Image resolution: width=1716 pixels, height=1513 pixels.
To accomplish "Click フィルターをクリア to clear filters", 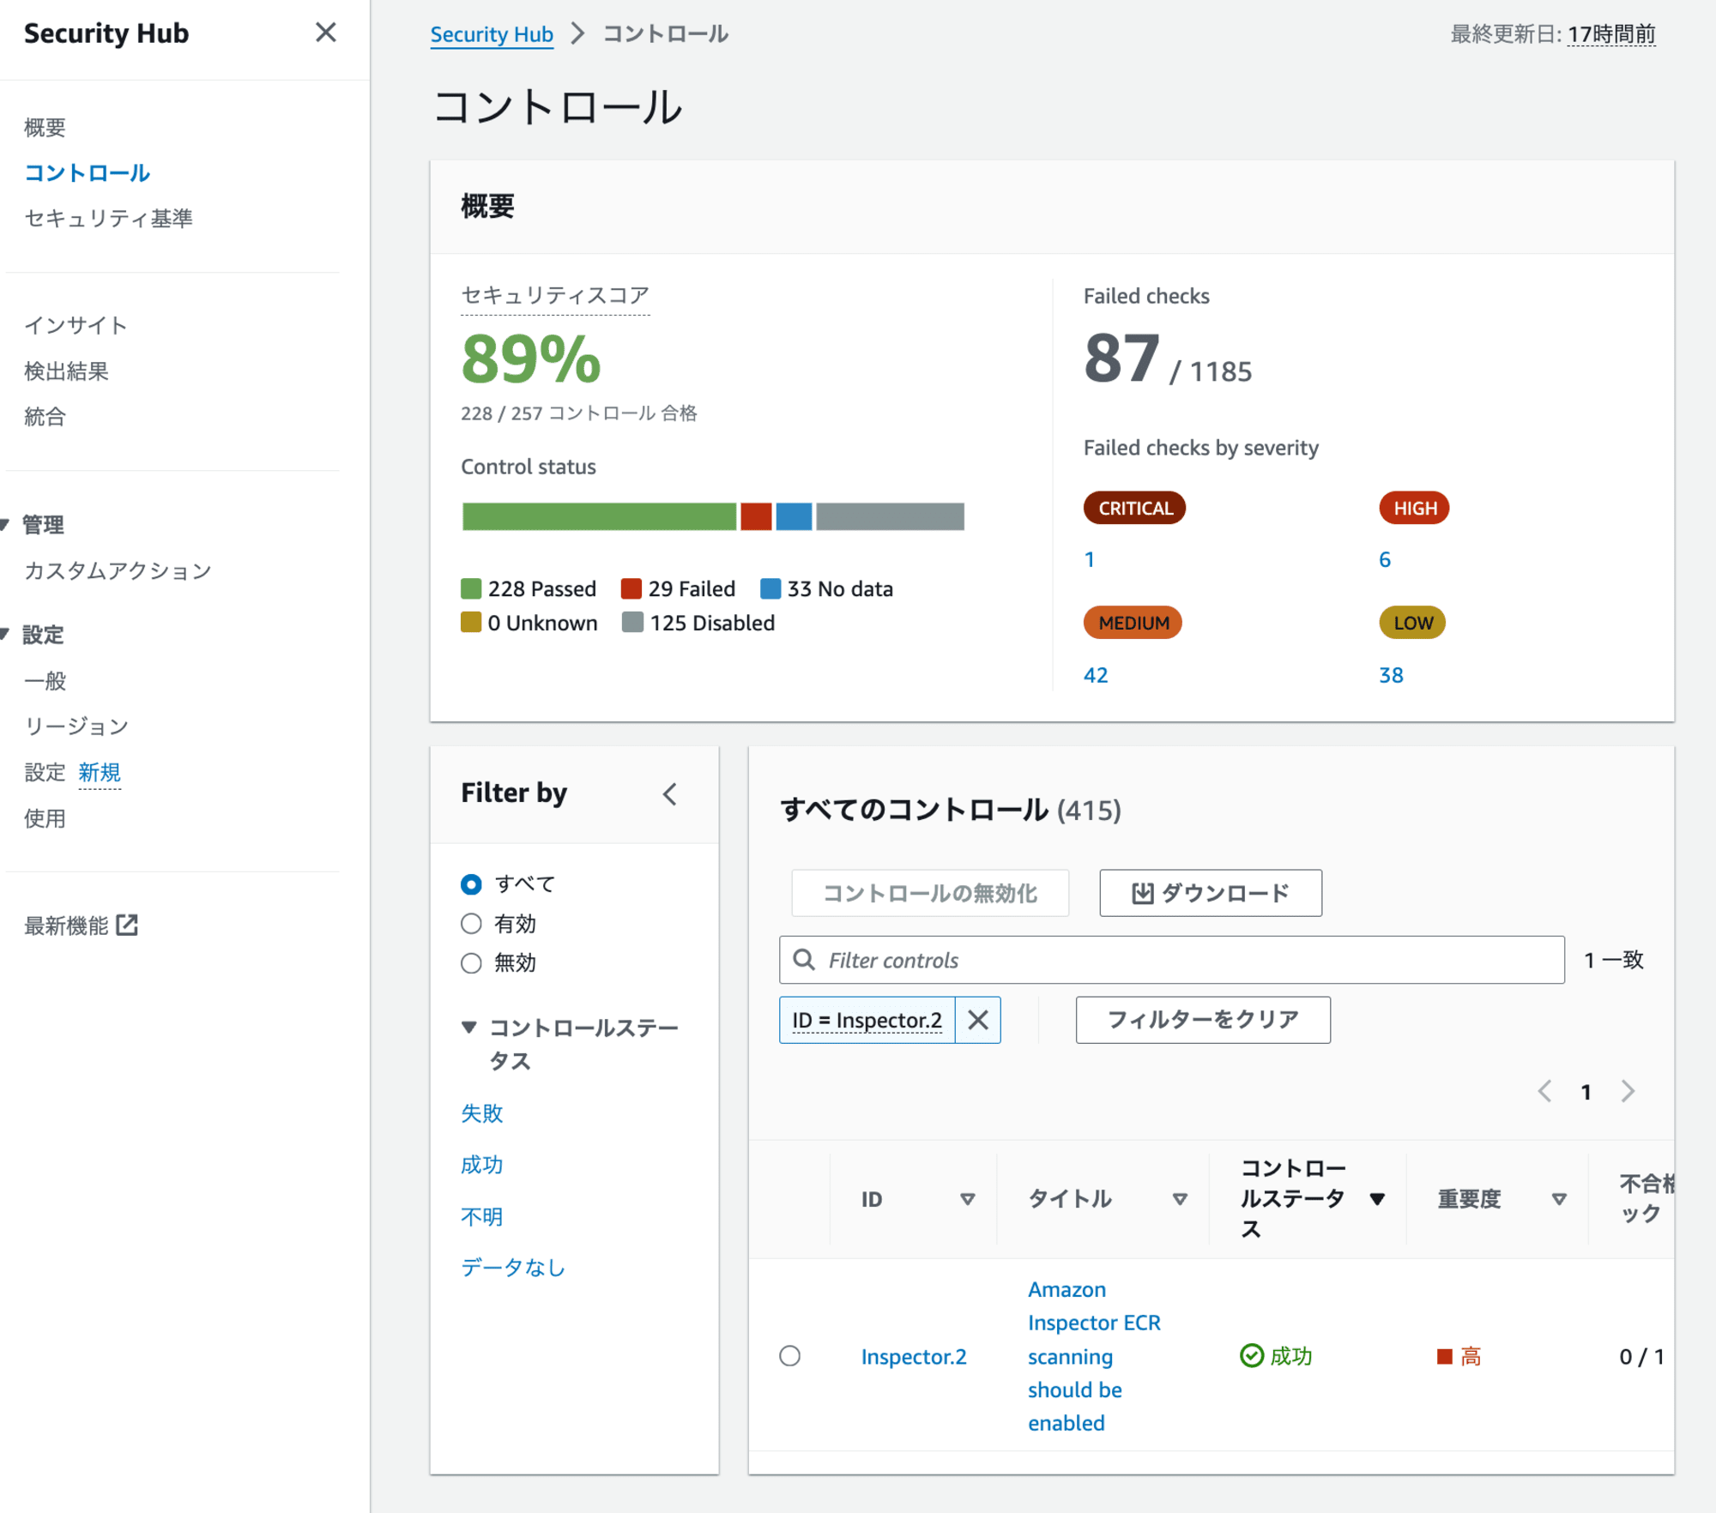I will (x=1202, y=1019).
